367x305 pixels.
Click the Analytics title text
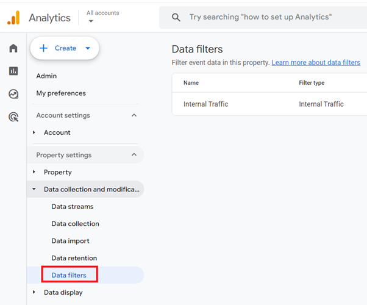pyautogui.click(x=49, y=18)
